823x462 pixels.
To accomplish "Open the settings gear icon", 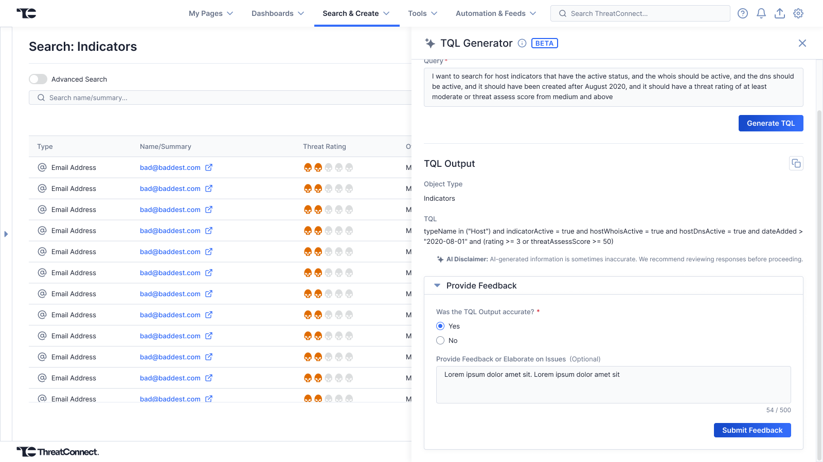I will [798, 13].
